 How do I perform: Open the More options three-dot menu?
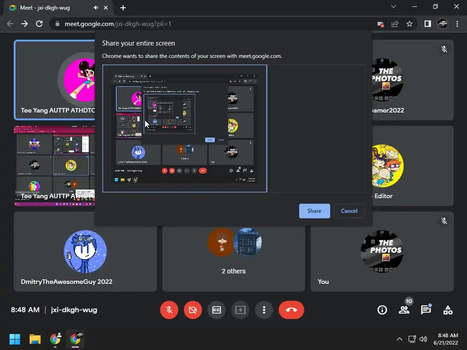[264, 310]
